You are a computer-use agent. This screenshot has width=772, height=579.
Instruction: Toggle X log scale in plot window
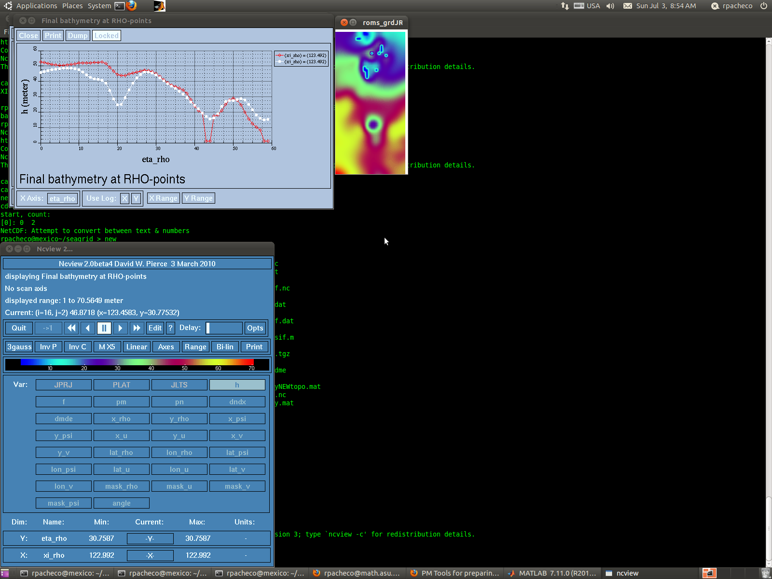pyautogui.click(x=124, y=198)
